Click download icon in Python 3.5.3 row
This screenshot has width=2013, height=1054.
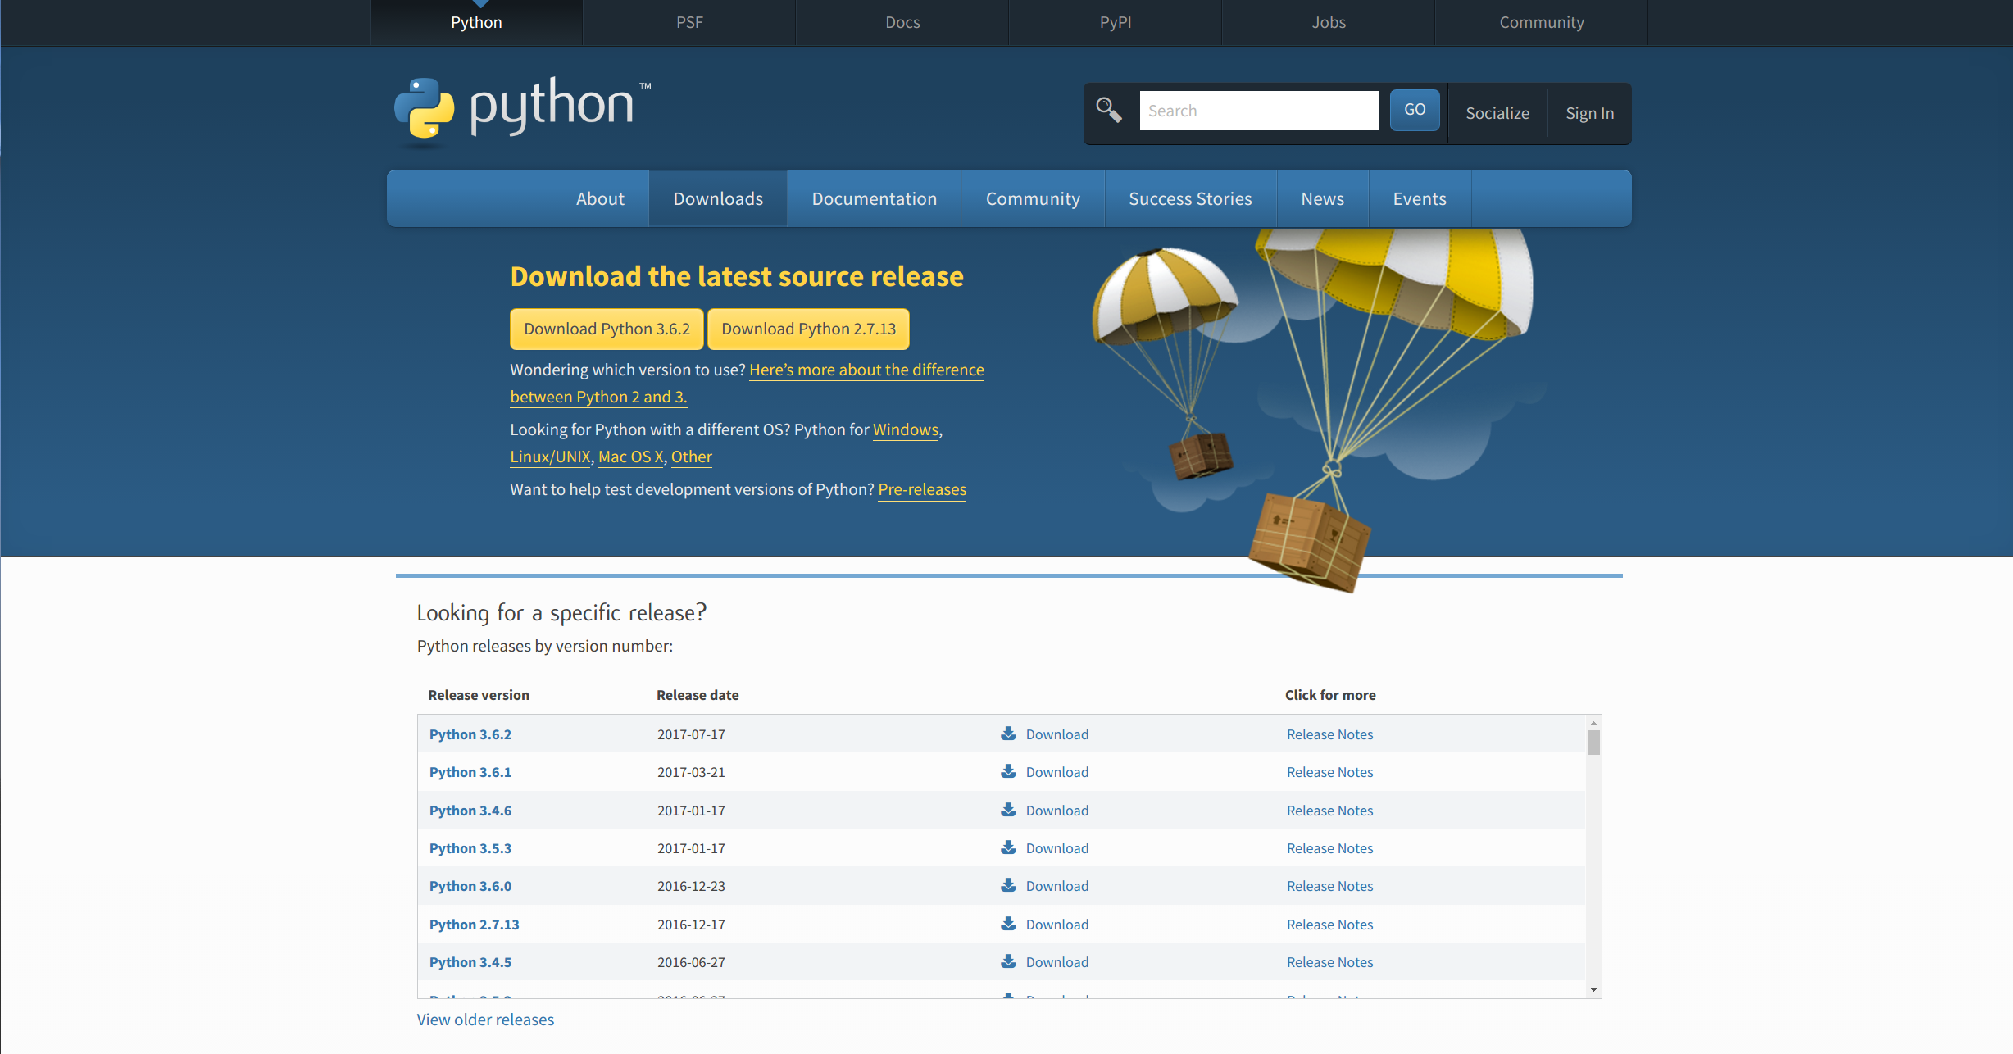[1008, 847]
